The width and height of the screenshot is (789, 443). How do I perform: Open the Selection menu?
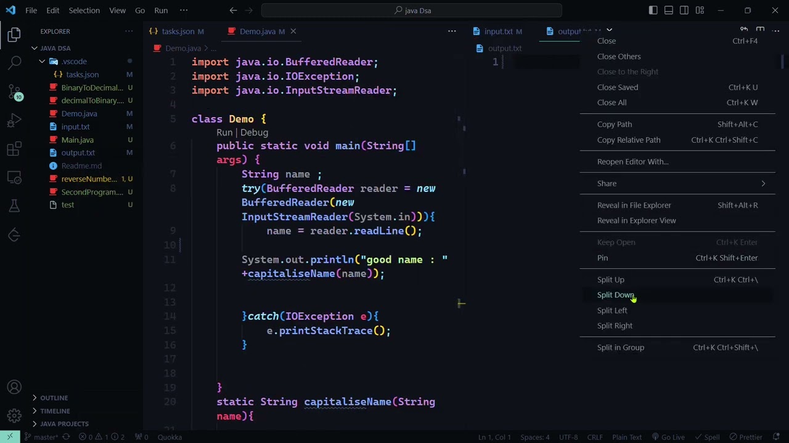pos(84,10)
